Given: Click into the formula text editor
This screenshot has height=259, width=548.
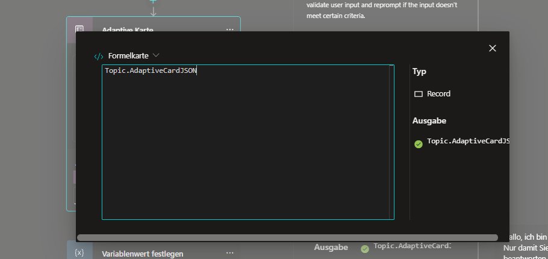Looking at the screenshot, I should point(248,142).
